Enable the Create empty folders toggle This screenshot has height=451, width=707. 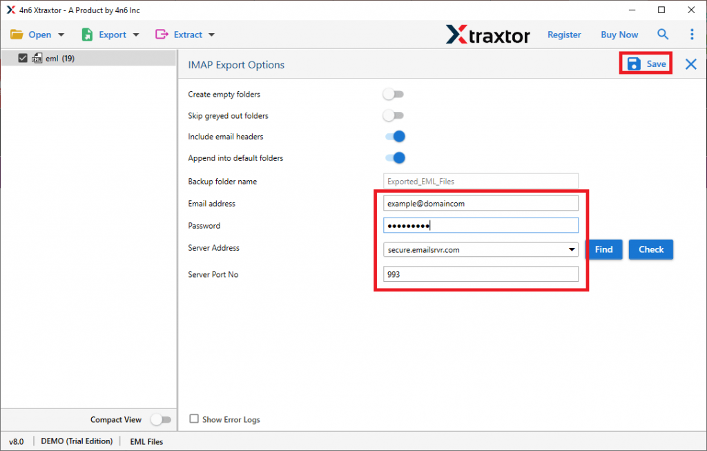394,94
